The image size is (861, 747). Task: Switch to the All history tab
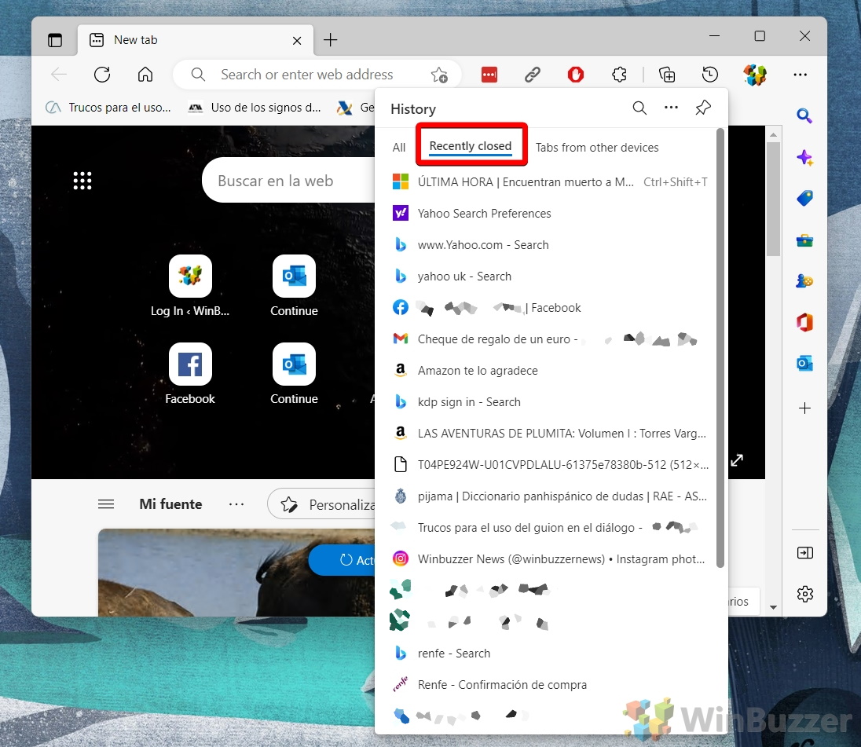[398, 147]
